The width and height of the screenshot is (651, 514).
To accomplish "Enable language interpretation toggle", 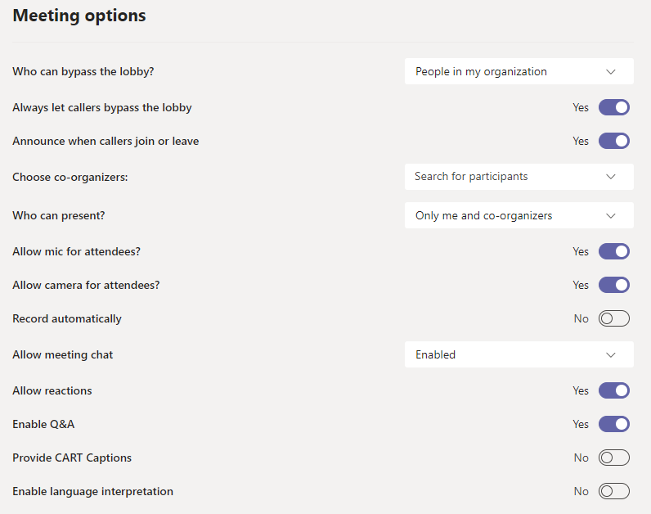I will tap(613, 491).
